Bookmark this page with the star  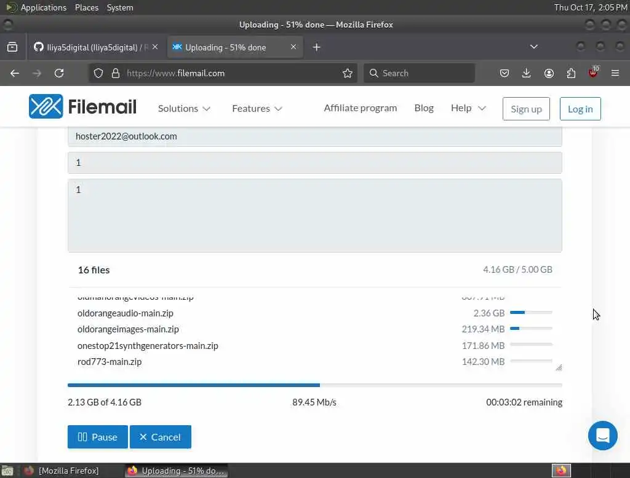coord(348,73)
